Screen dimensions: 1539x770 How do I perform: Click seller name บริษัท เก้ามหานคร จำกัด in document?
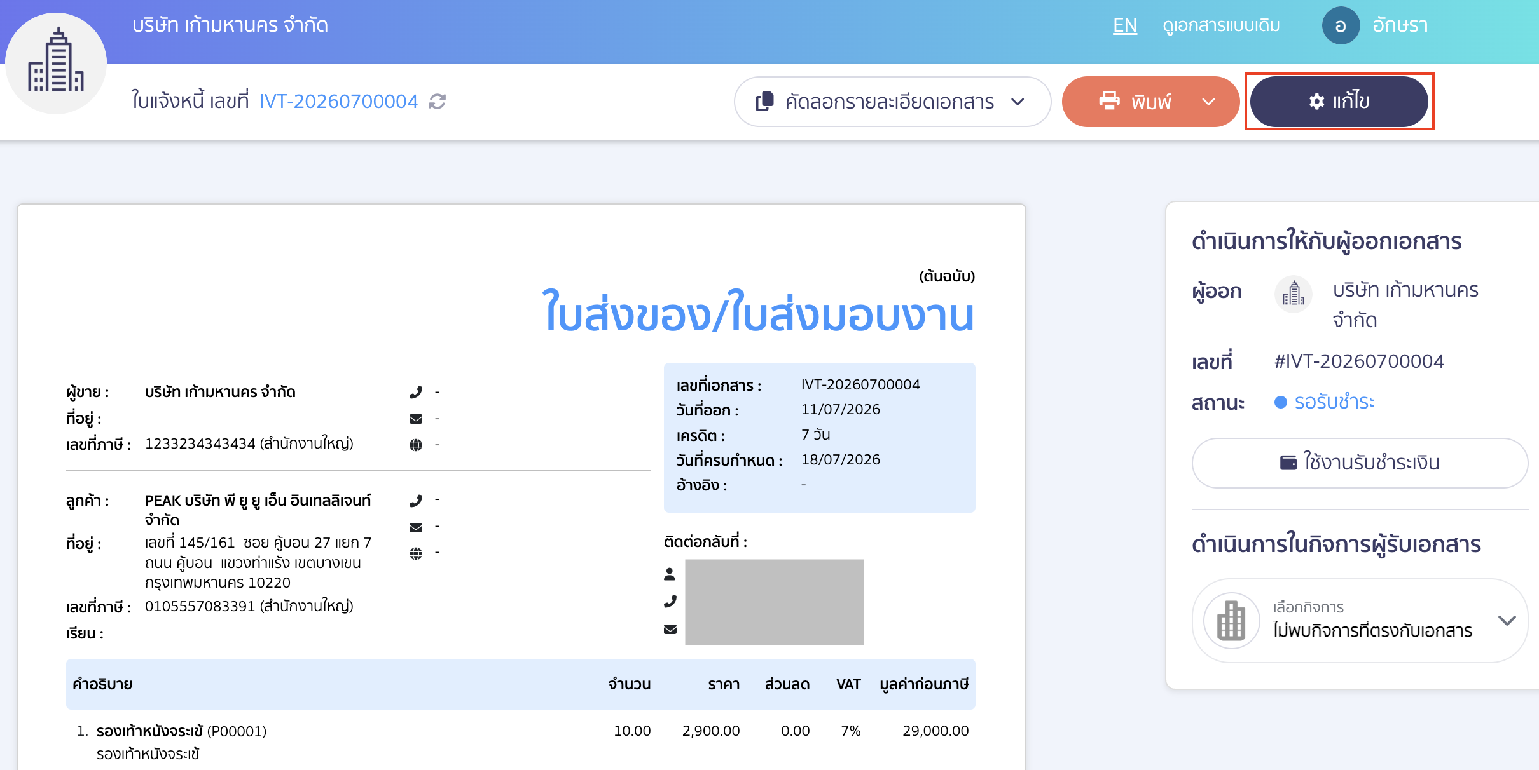220,392
